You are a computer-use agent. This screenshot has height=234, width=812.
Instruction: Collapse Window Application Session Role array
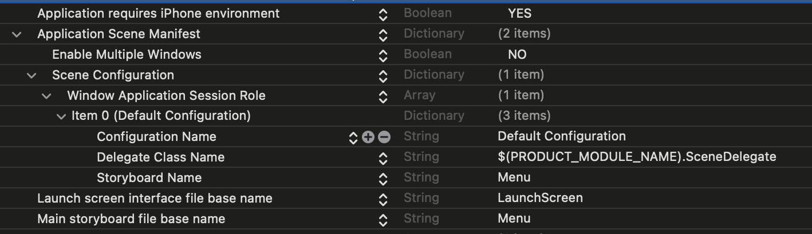coord(47,96)
